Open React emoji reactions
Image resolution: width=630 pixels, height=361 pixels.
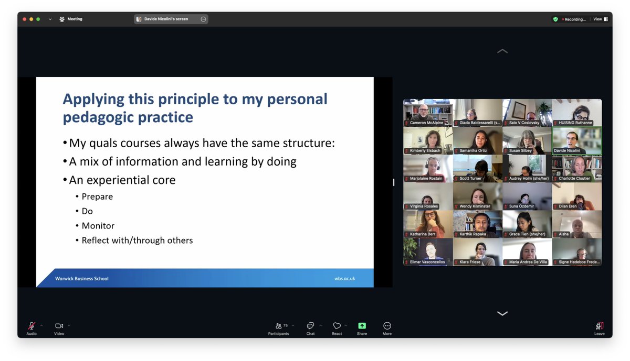pos(337,328)
